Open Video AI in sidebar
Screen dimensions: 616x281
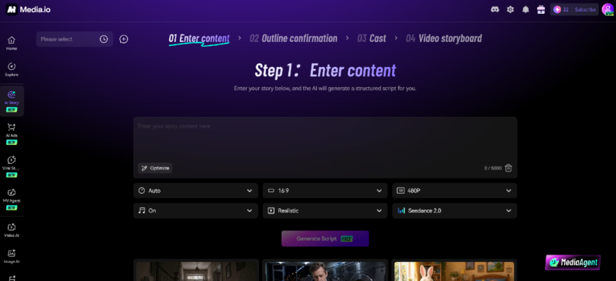12,230
